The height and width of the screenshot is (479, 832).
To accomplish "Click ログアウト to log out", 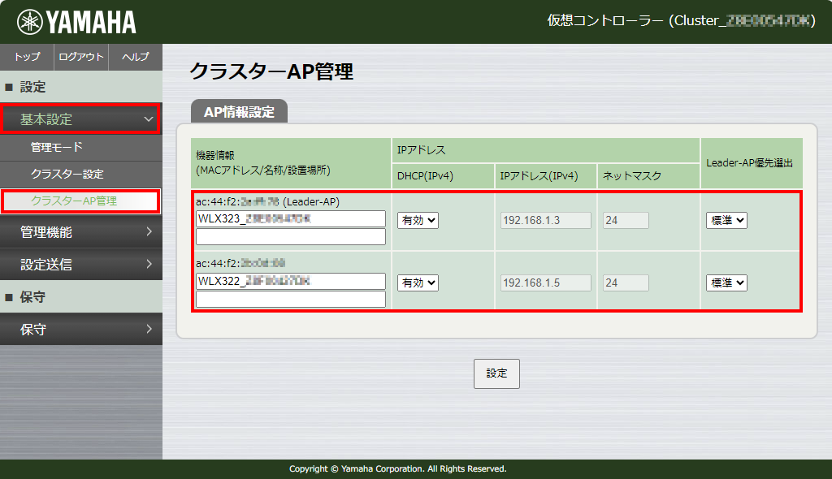I will coord(80,57).
